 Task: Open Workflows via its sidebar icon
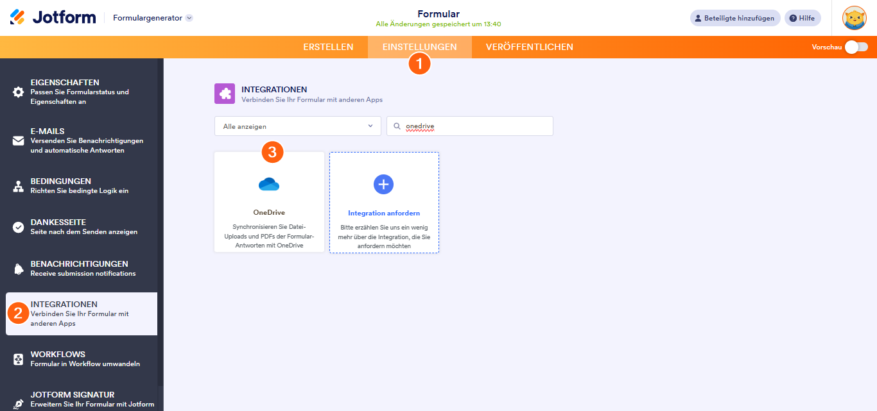point(19,359)
